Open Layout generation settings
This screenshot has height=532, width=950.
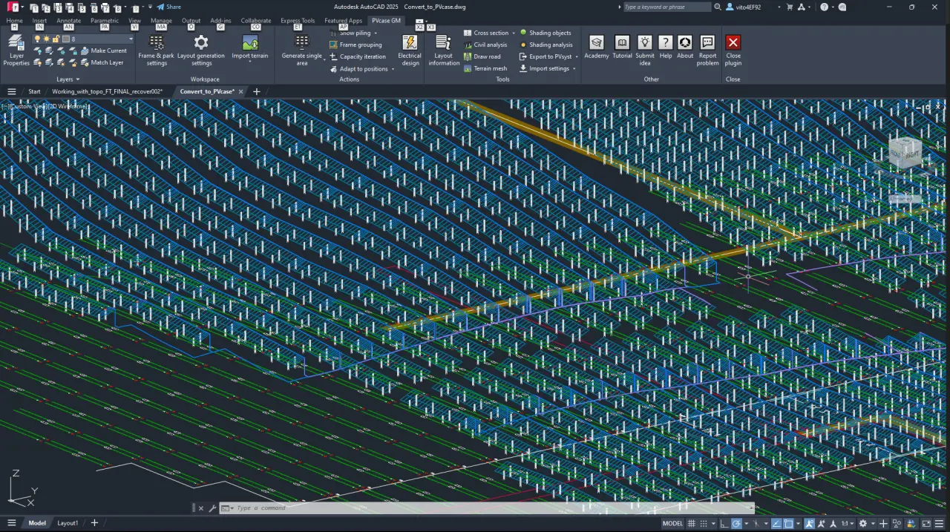click(200, 50)
